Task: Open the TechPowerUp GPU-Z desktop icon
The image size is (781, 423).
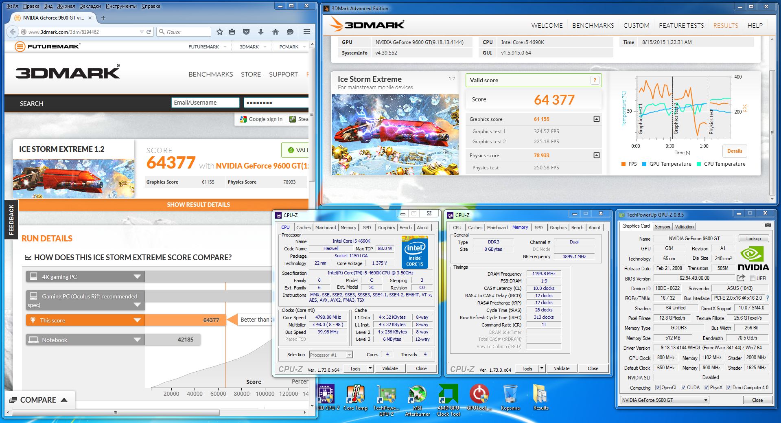Action: [x=386, y=400]
